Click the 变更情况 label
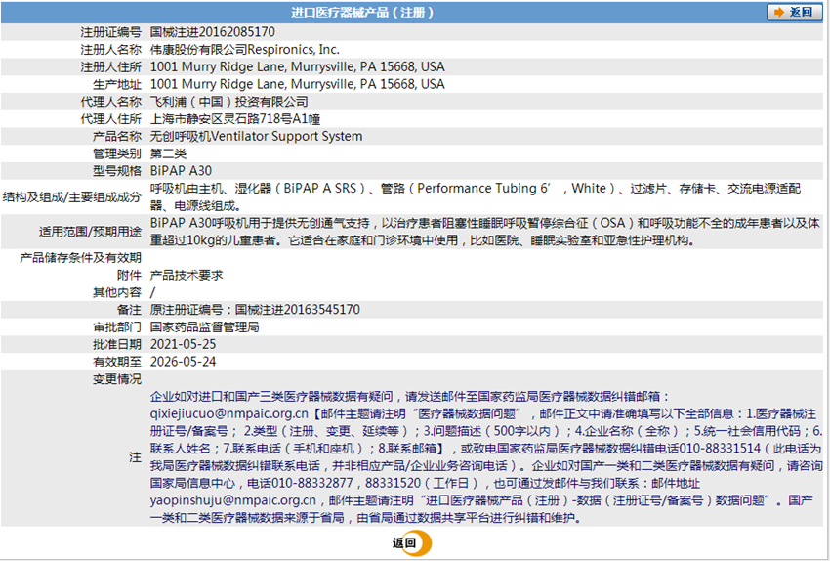 pos(117,379)
